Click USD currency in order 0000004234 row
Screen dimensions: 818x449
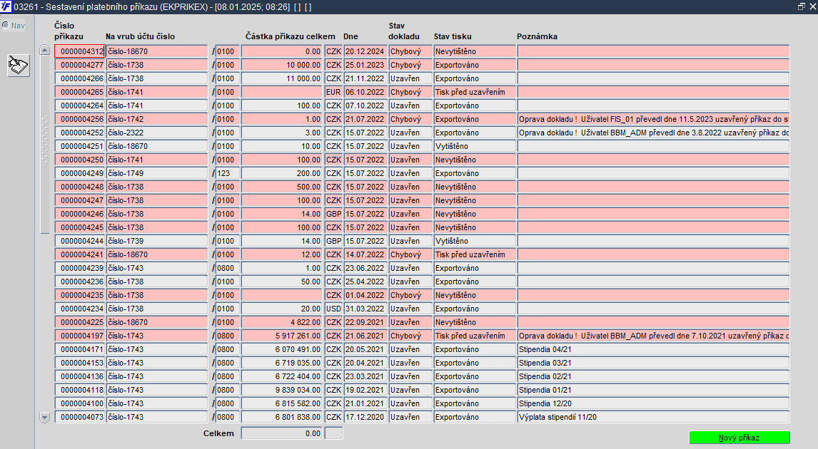333,309
